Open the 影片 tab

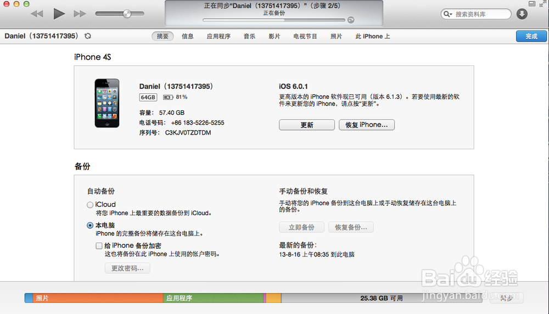click(x=274, y=36)
